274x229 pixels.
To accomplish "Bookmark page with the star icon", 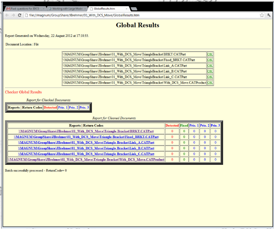I will pyautogui.click(x=262, y=15).
